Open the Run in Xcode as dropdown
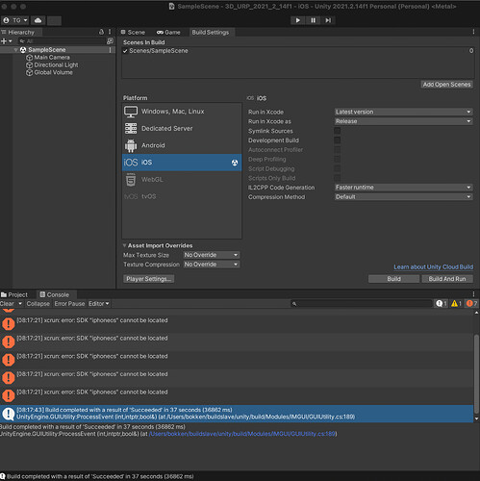The height and width of the screenshot is (481, 480). coord(403,121)
